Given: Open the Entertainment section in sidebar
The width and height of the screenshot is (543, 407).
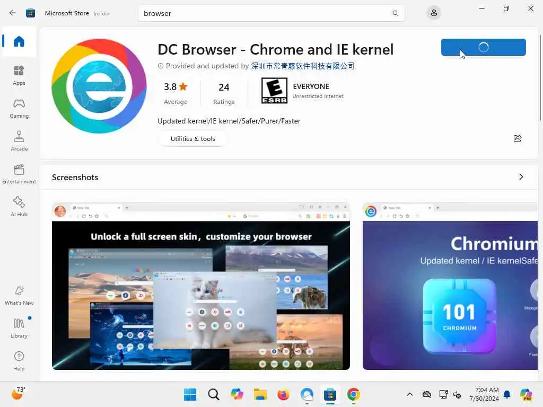Looking at the screenshot, I should pos(19,174).
